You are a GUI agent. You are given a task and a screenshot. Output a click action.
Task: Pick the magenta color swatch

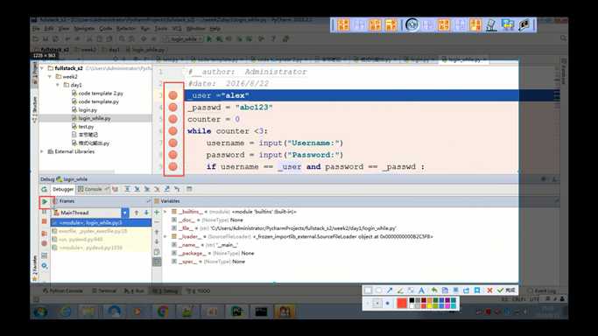point(447,306)
